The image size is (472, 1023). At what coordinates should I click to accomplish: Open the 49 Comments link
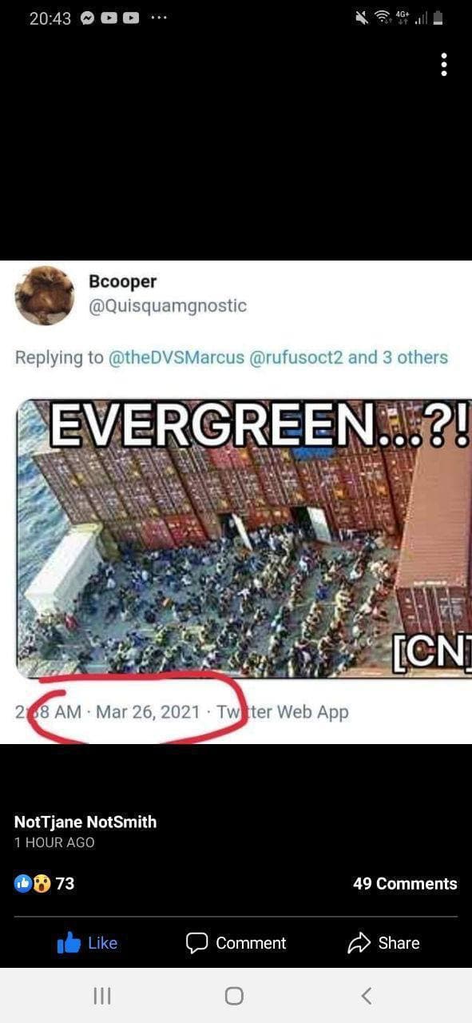coord(405,883)
